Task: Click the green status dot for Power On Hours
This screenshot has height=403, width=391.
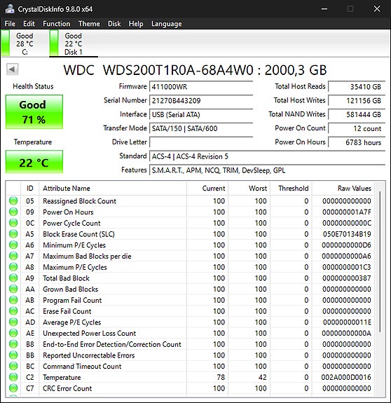Action: (13, 212)
